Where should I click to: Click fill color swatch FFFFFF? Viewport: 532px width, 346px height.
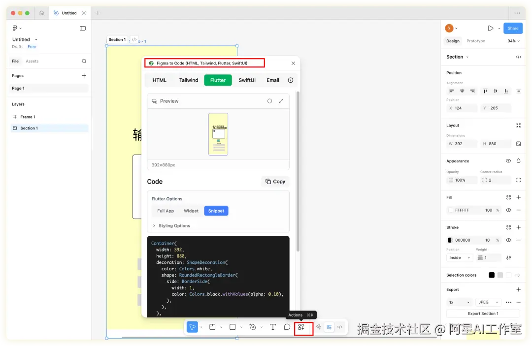point(451,210)
